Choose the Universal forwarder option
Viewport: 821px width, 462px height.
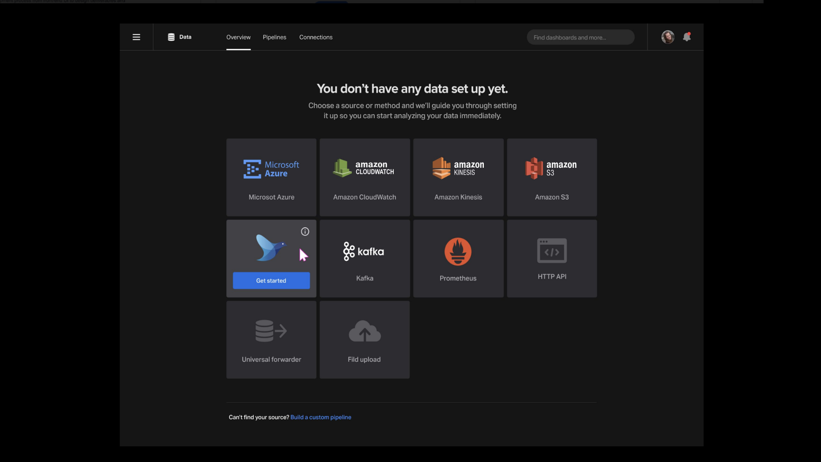click(x=271, y=340)
